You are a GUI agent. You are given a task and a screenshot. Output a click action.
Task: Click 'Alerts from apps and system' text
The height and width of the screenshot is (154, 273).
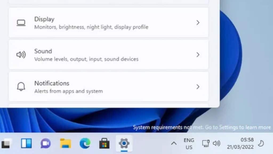click(69, 91)
